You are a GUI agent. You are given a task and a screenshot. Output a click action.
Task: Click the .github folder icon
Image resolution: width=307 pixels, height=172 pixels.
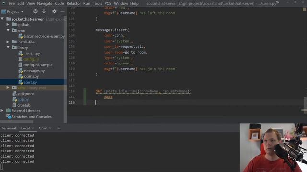tap(14, 24)
